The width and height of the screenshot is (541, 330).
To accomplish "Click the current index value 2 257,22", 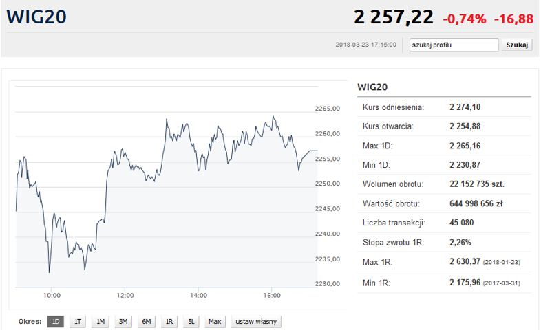I will (394, 17).
